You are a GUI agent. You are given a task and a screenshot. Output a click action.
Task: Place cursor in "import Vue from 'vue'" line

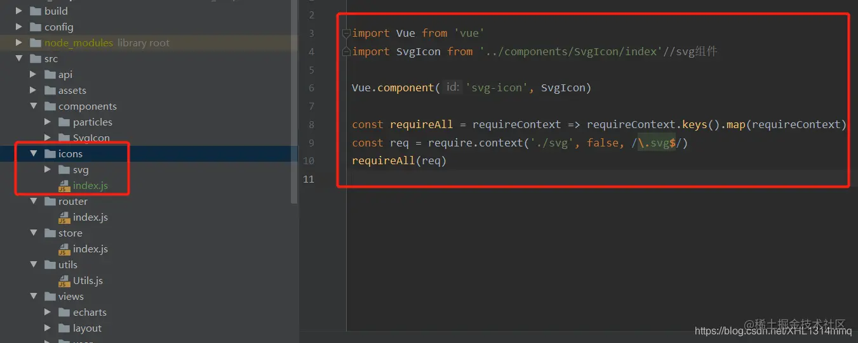[419, 33]
